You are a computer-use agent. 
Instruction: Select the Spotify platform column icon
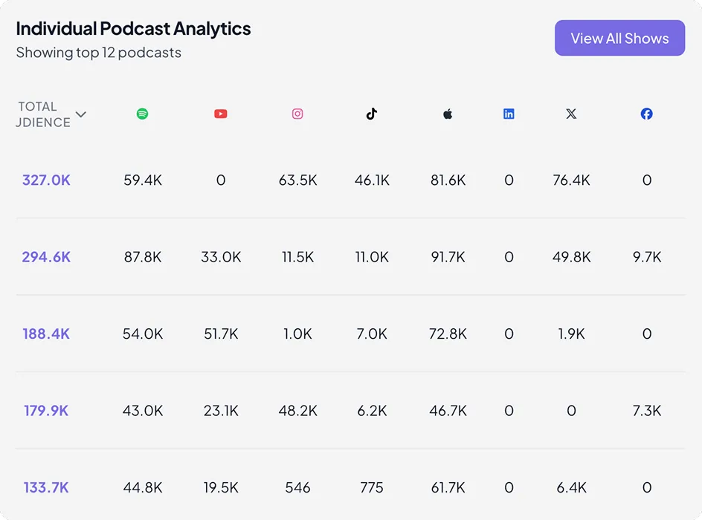coord(143,114)
